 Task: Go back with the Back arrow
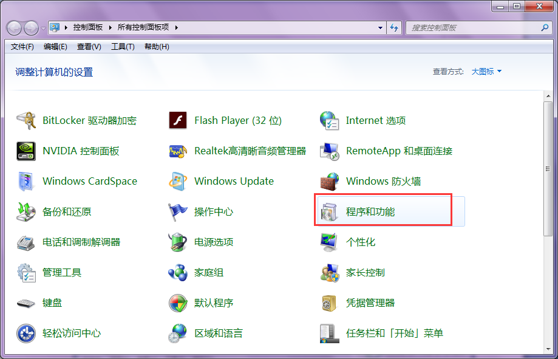(x=14, y=28)
